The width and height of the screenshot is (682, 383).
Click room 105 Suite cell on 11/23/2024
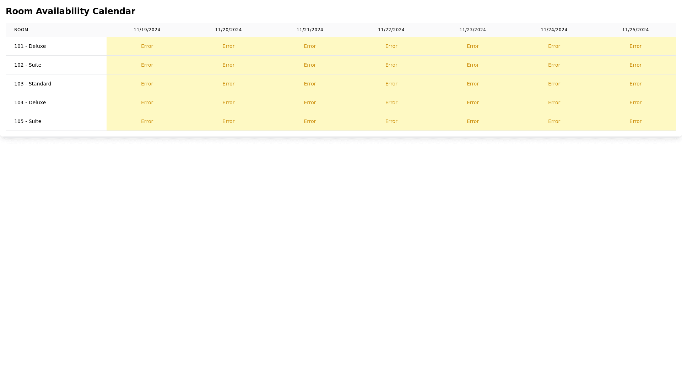pos(472,121)
